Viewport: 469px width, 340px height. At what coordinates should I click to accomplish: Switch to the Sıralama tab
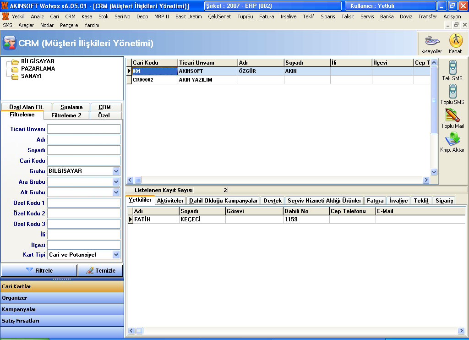click(71, 107)
